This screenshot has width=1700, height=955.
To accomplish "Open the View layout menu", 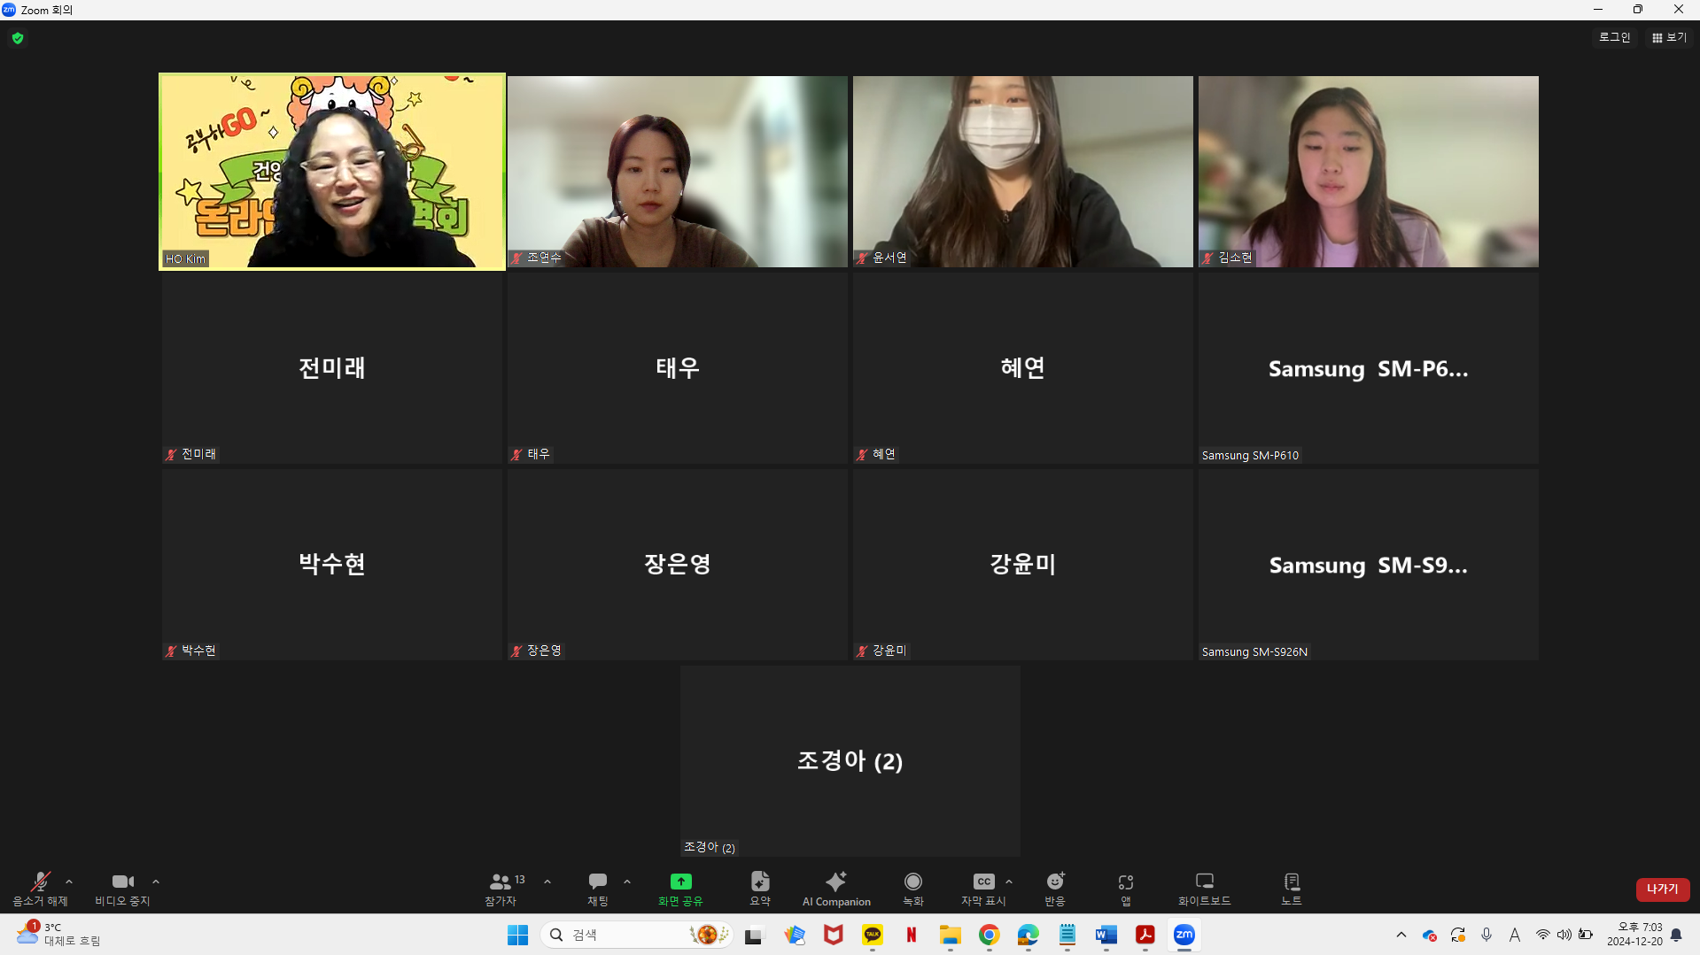I will 1669,37.
